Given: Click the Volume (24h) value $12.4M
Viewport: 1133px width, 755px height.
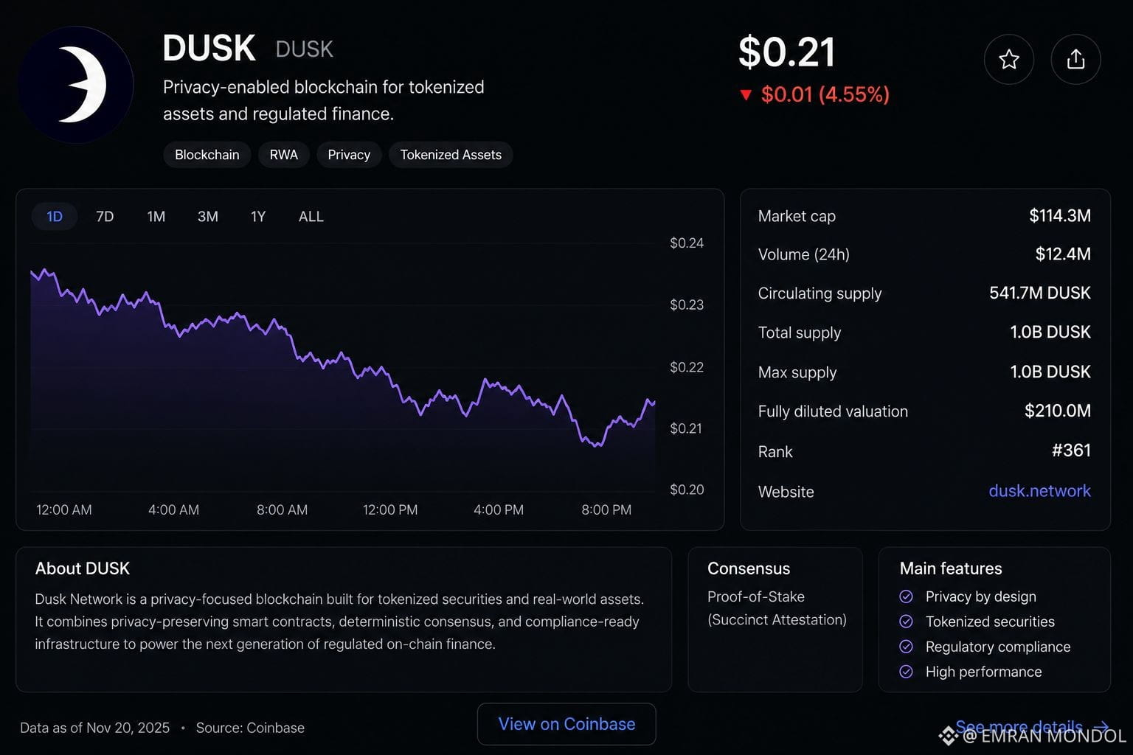Looking at the screenshot, I should (x=1063, y=254).
